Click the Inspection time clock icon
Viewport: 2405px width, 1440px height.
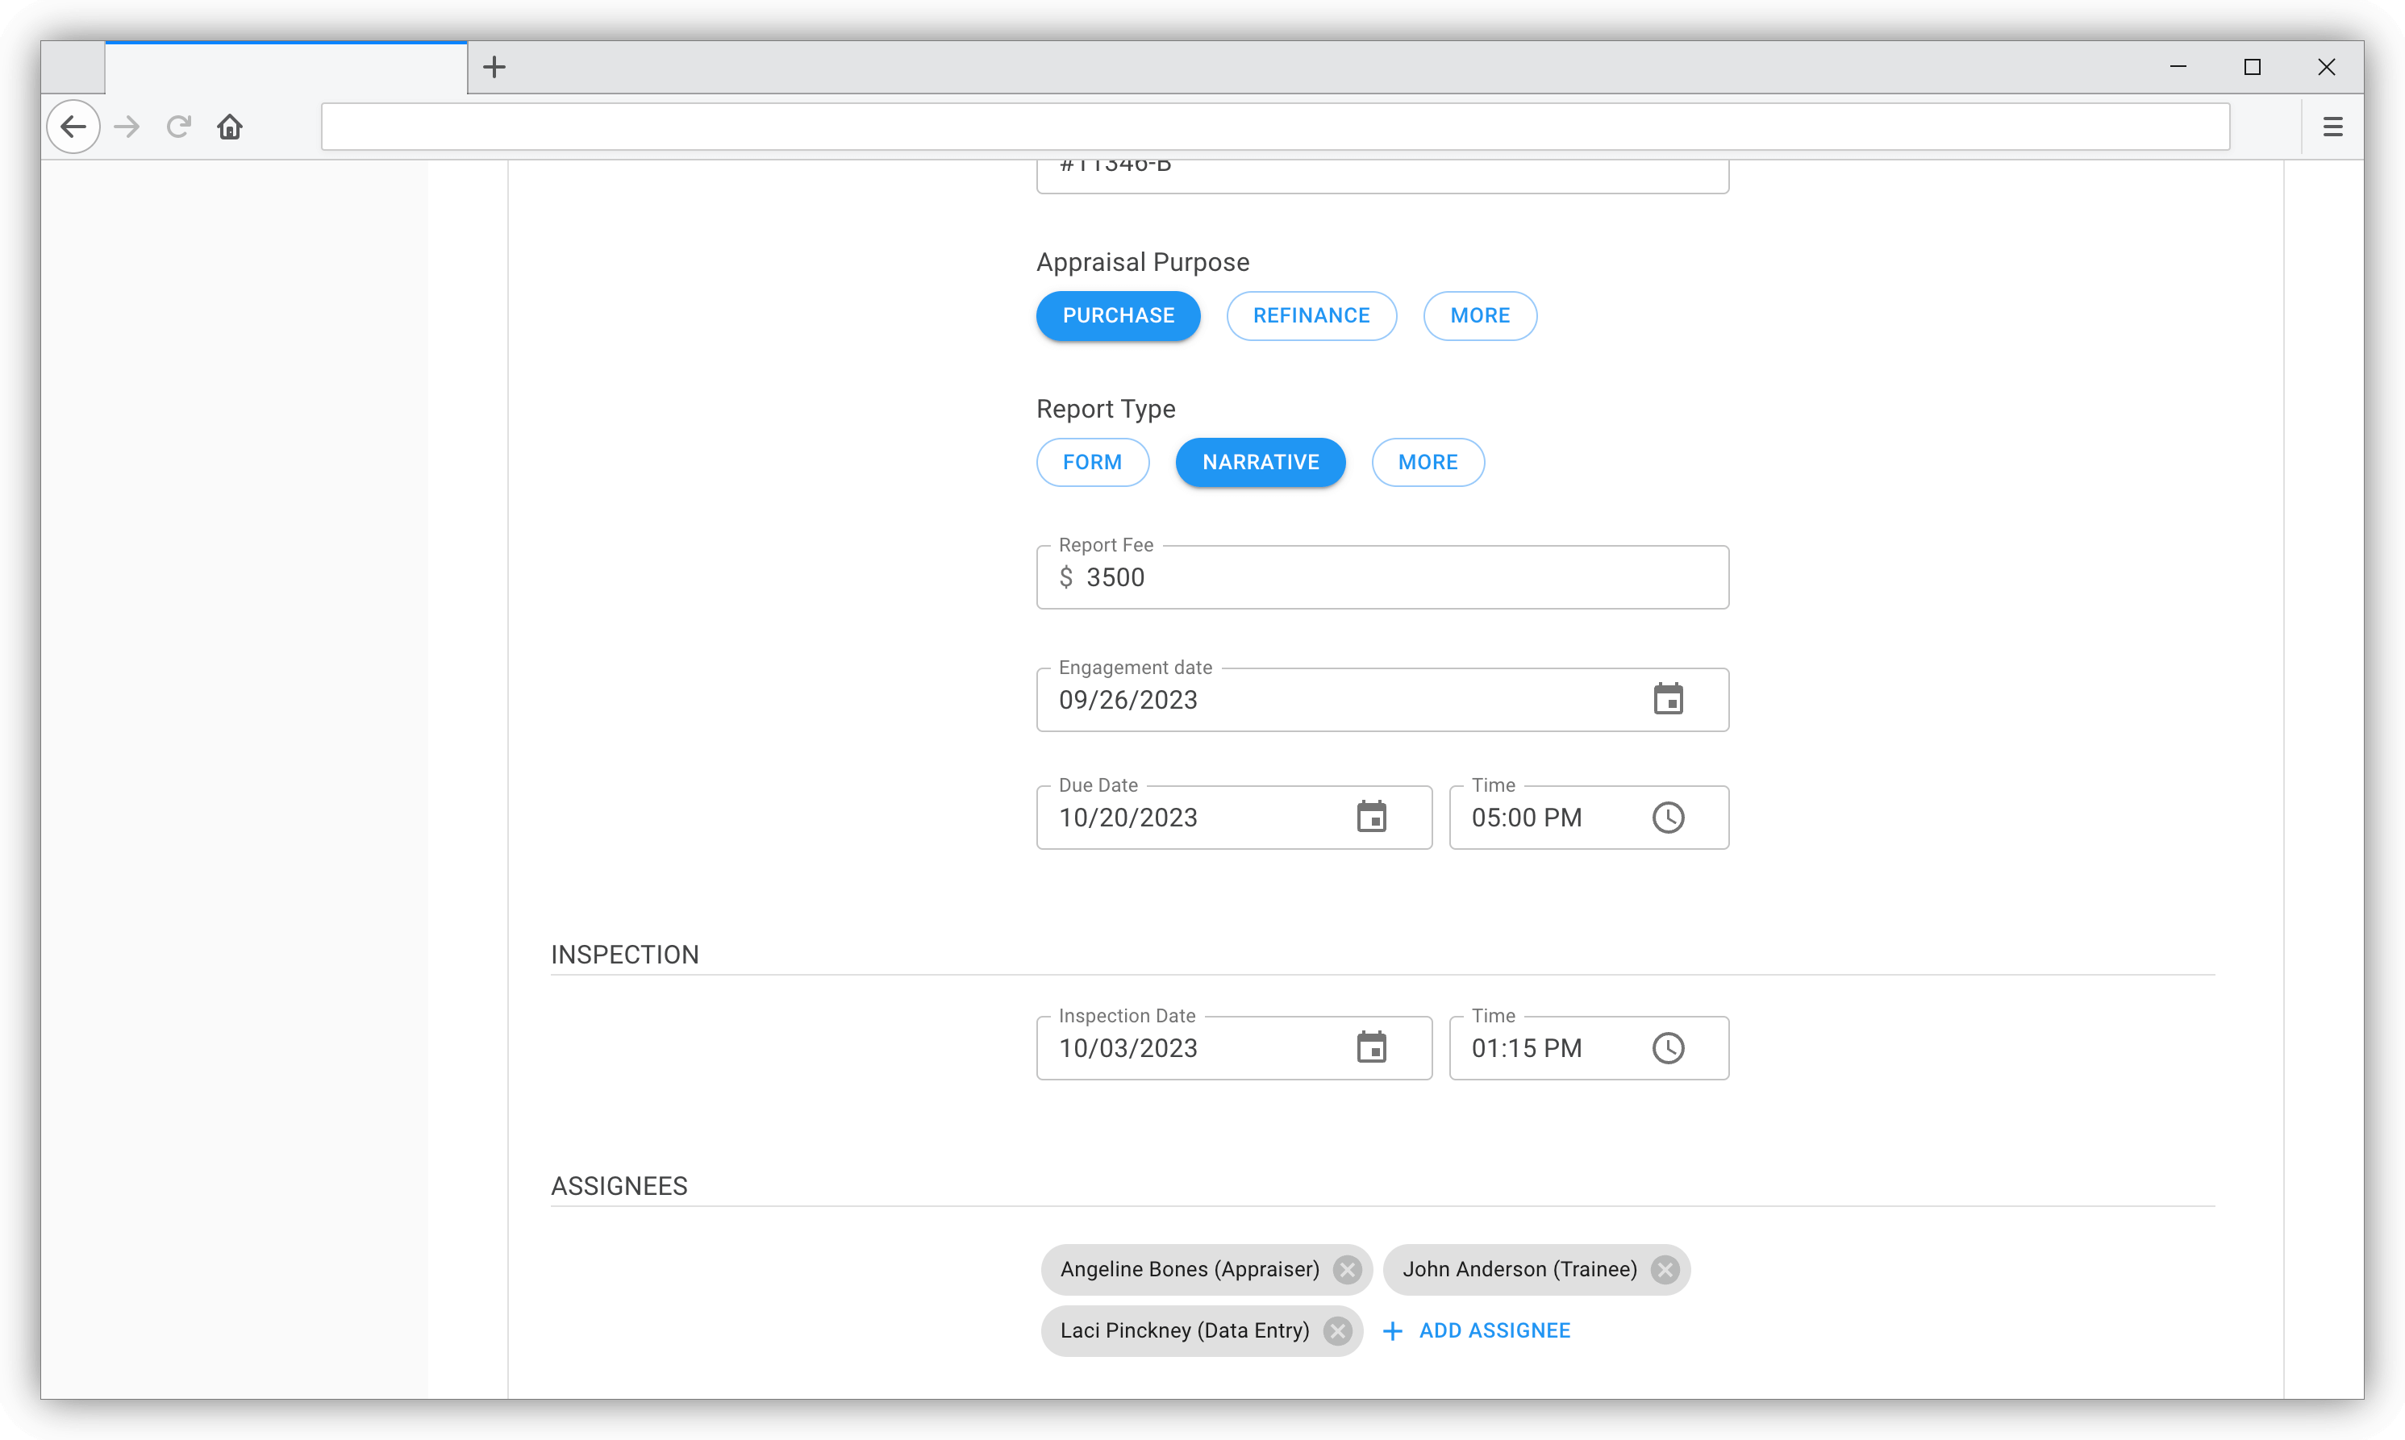tap(1667, 1048)
